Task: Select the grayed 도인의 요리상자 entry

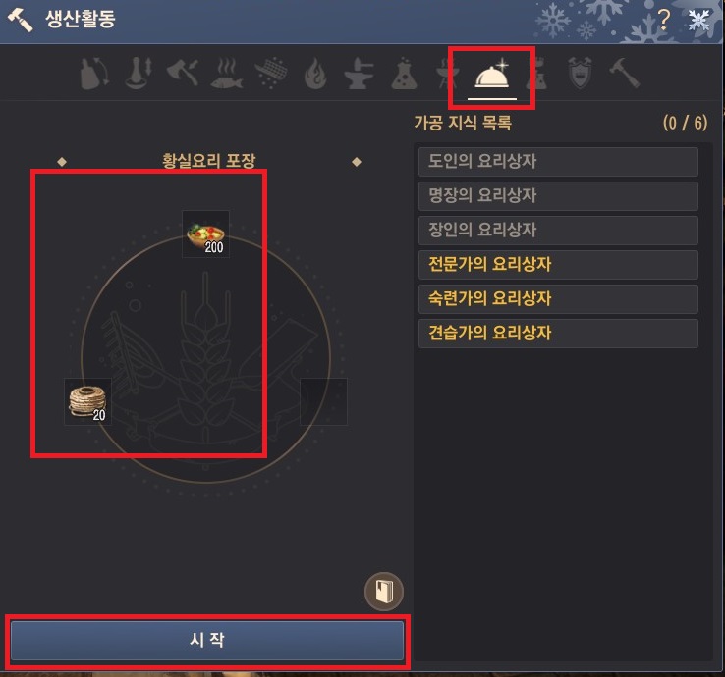Action: point(558,162)
